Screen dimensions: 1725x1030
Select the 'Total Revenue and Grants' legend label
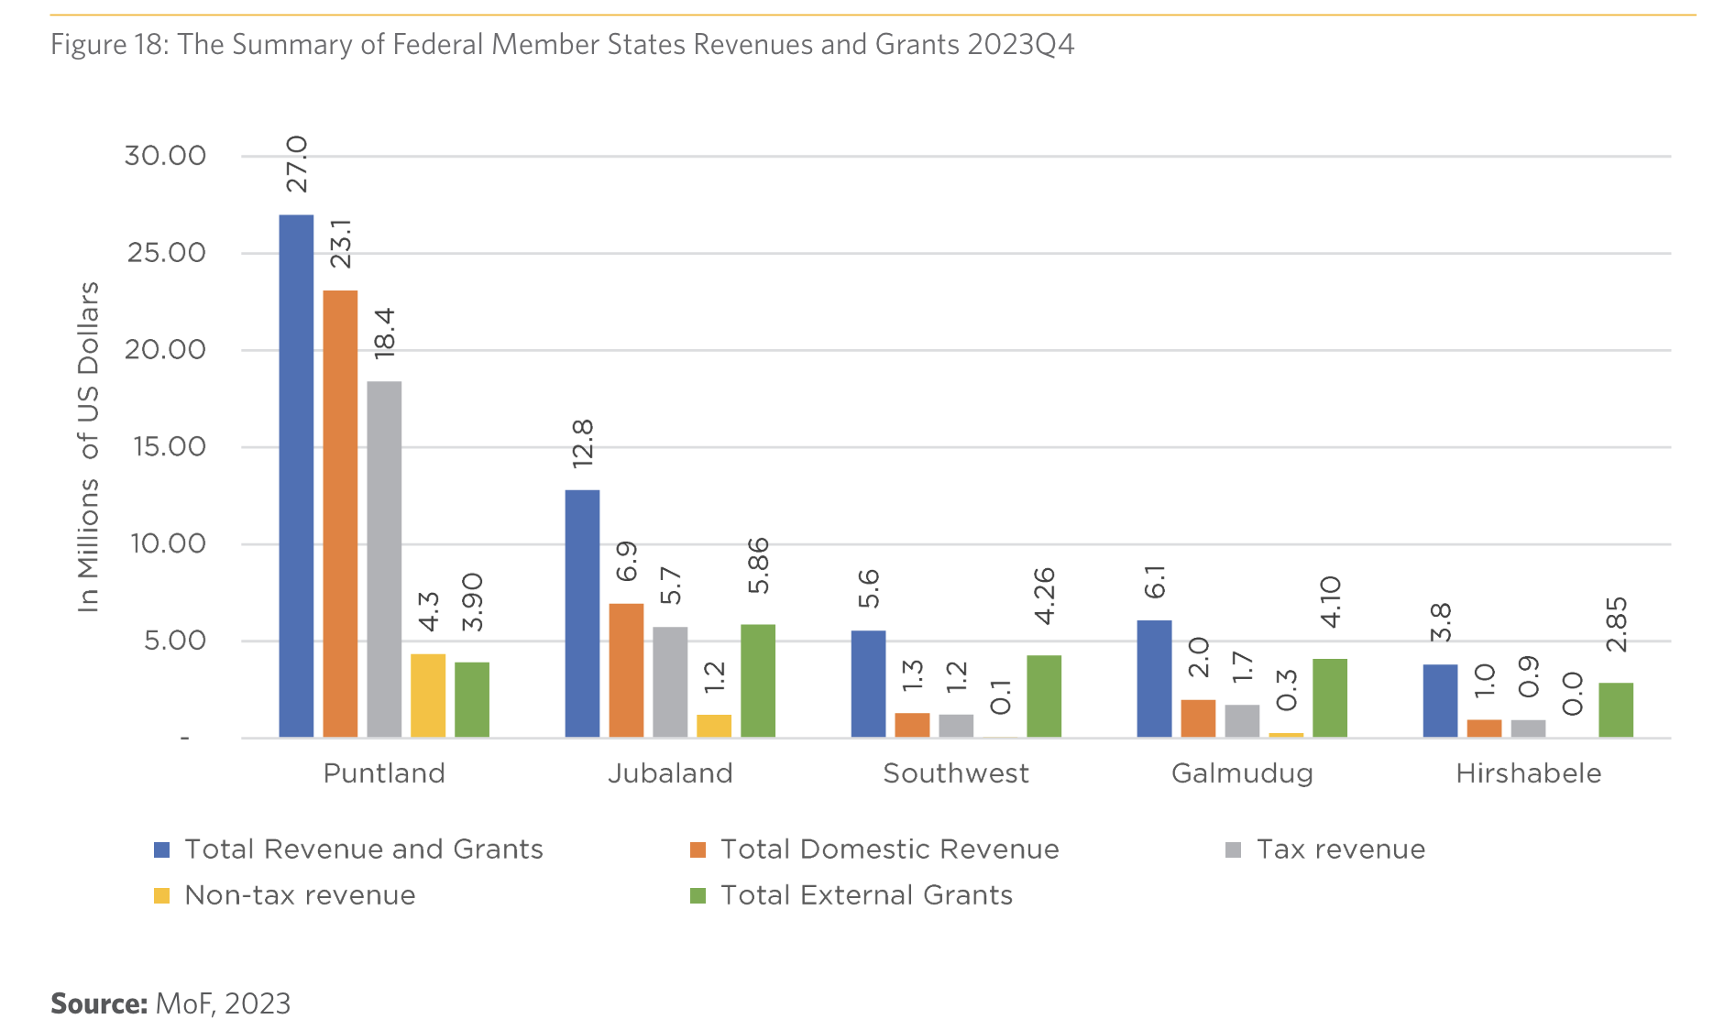point(364,849)
